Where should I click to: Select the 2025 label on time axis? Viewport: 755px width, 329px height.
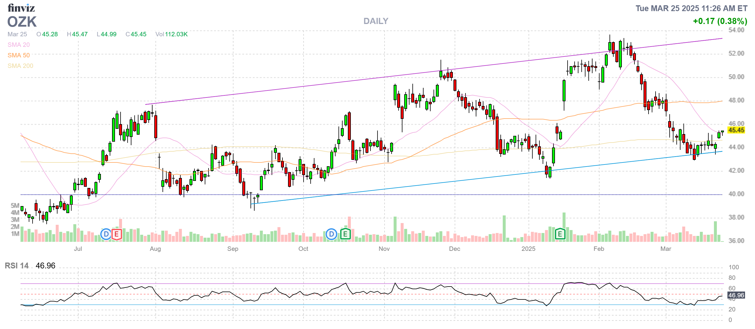(x=528, y=249)
